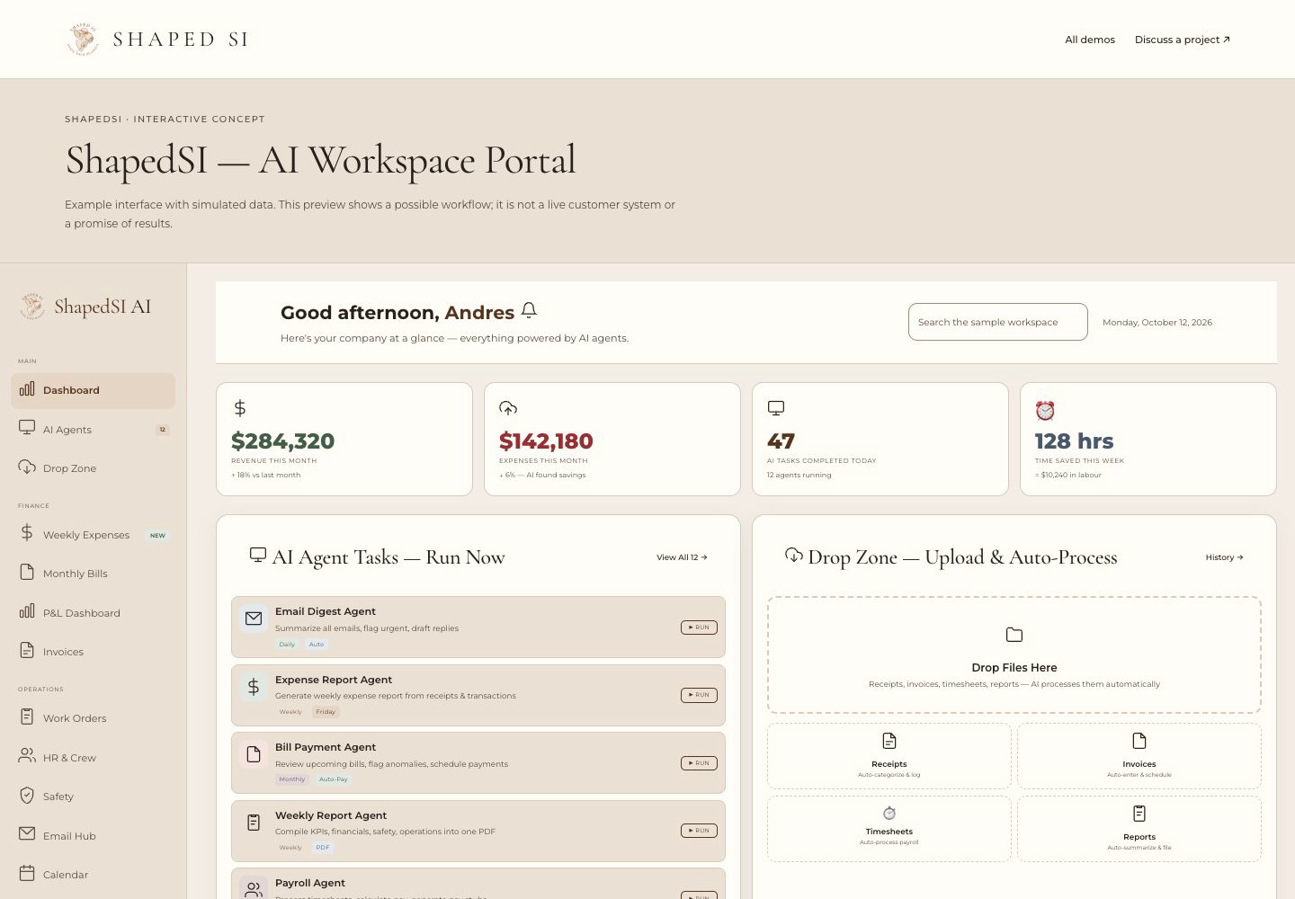Click the Expense Report Agent dollar icon
The width and height of the screenshot is (1295, 899).
(254, 687)
